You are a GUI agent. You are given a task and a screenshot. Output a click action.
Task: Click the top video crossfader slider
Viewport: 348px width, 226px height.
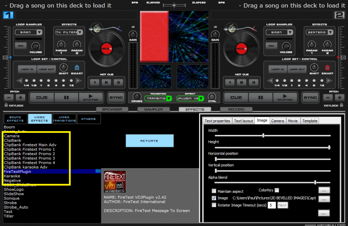coord(174,5)
